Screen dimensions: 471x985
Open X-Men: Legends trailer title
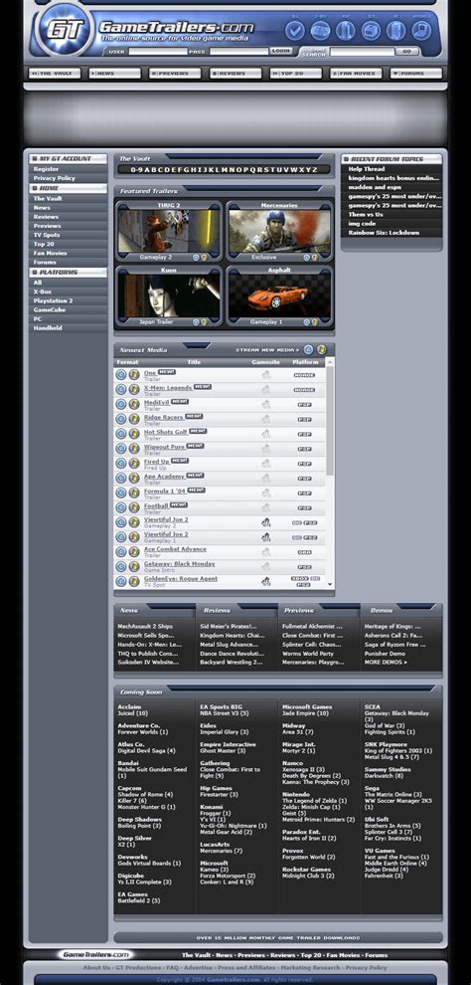[x=168, y=388]
